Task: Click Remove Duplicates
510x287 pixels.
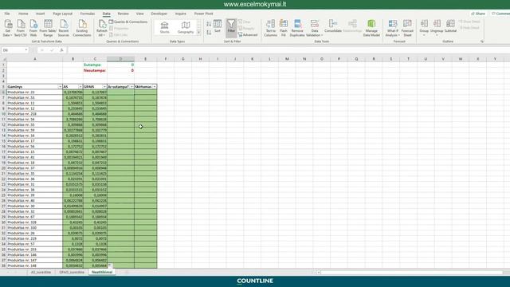Action: click(297, 28)
